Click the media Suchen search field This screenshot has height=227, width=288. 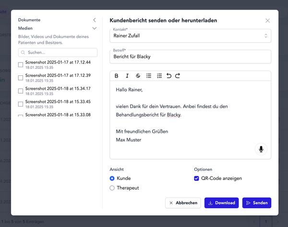tap(58, 52)
